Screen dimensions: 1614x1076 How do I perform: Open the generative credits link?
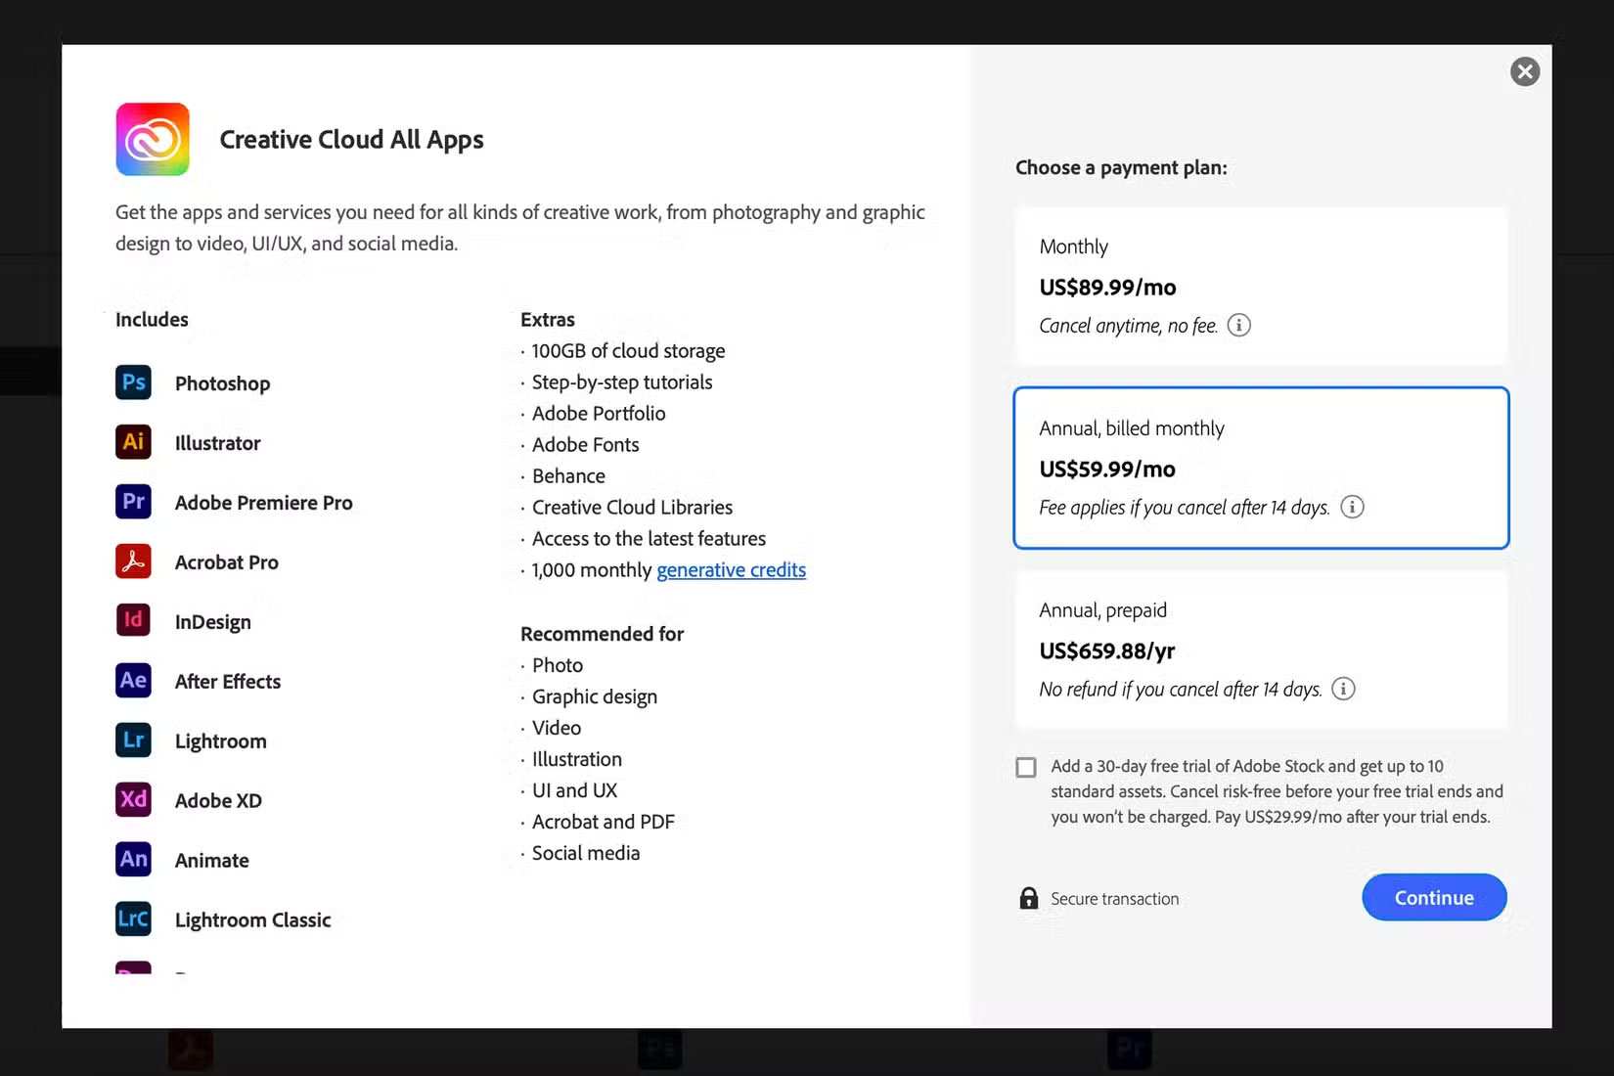(732, 569)
